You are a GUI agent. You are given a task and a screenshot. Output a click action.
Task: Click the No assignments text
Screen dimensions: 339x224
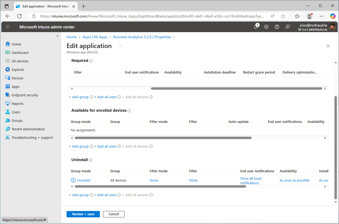coord(83,130)
